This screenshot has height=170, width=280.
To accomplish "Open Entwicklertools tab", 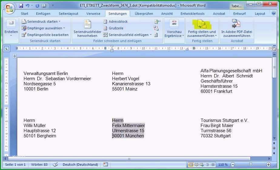I will 192,14.
